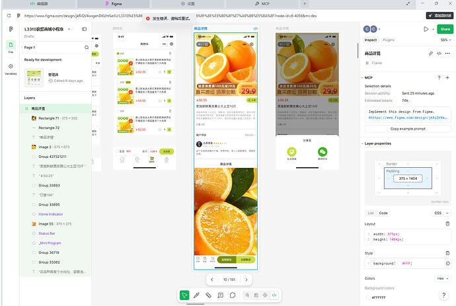Select the Comment bubble tool
456x306 pixels.
(233, 295)
